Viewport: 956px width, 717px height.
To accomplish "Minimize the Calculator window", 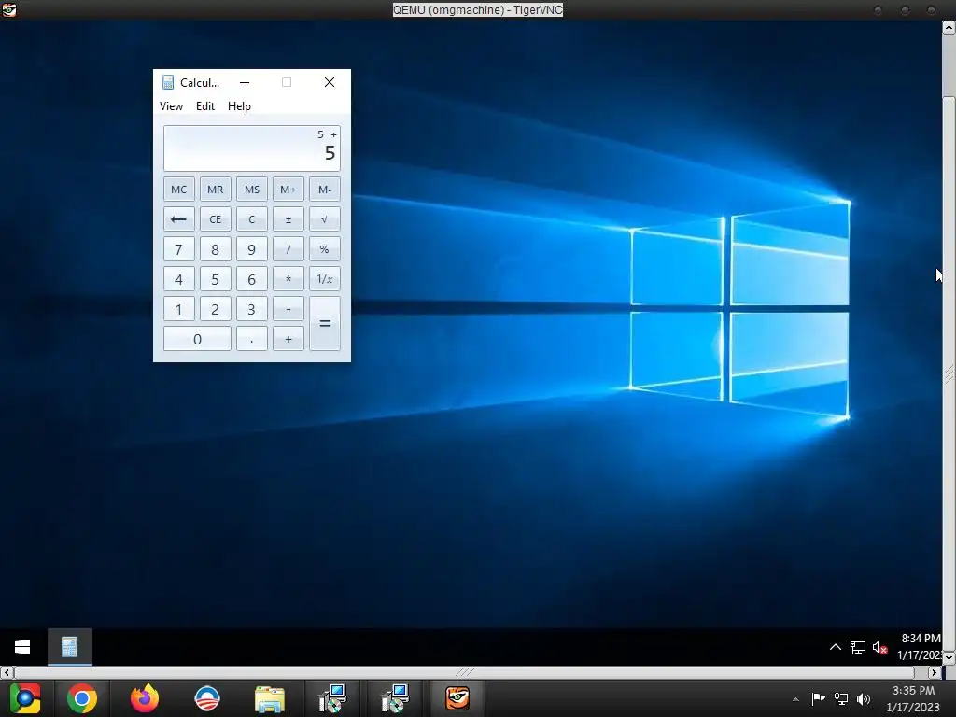I will (x=245, y=82).
